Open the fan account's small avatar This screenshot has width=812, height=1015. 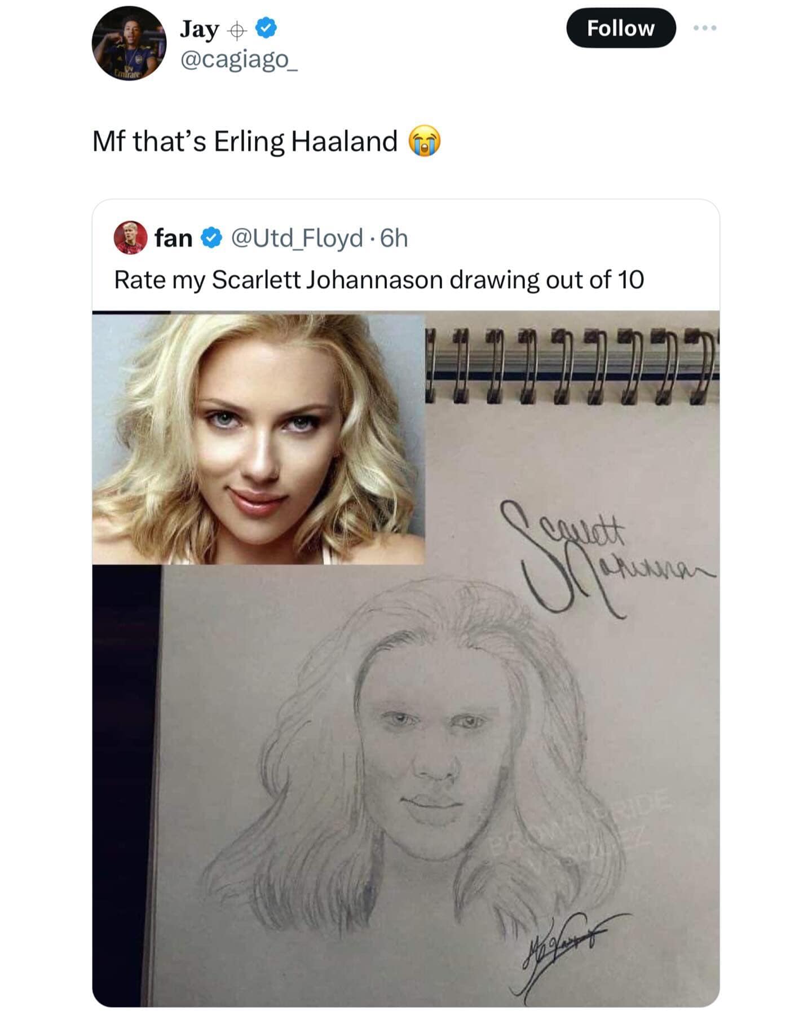click(x=130, y=237)
